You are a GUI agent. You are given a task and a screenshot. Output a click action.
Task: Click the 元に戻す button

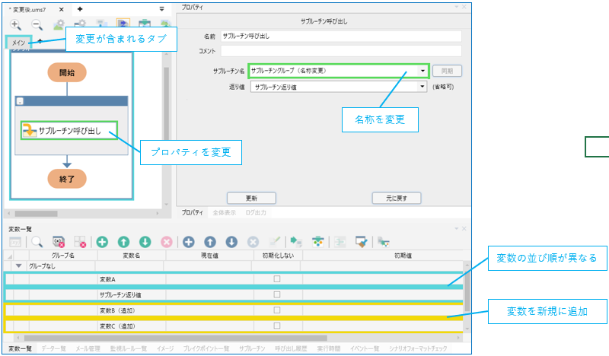coord(396,198)
